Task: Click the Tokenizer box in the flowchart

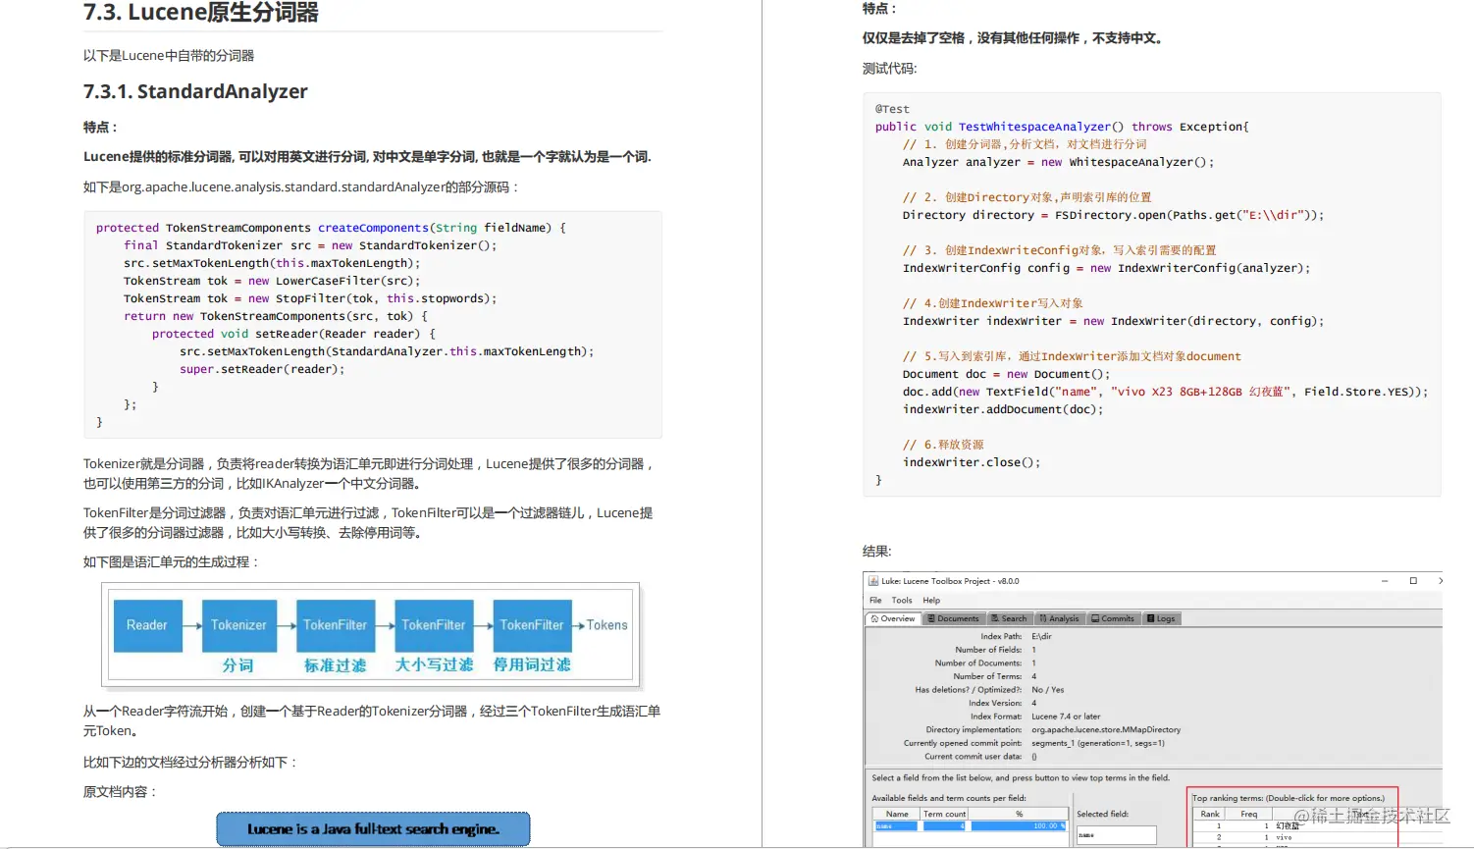Action: tap(238, 625)
